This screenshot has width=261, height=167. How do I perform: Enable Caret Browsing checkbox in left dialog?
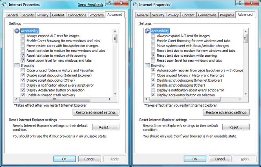click(x=22, y=41)
